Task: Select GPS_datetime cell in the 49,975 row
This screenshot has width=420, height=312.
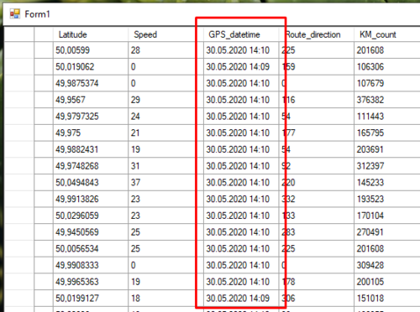Action: pyautogui.click(x=241, y=133)
